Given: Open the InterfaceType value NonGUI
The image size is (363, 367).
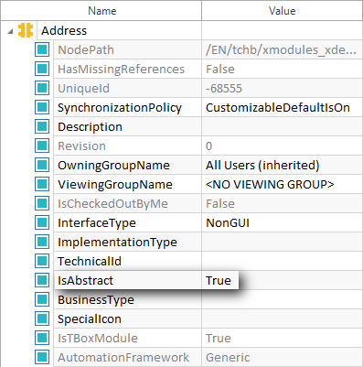Looking at the screenshot, I should pos(228,222).
